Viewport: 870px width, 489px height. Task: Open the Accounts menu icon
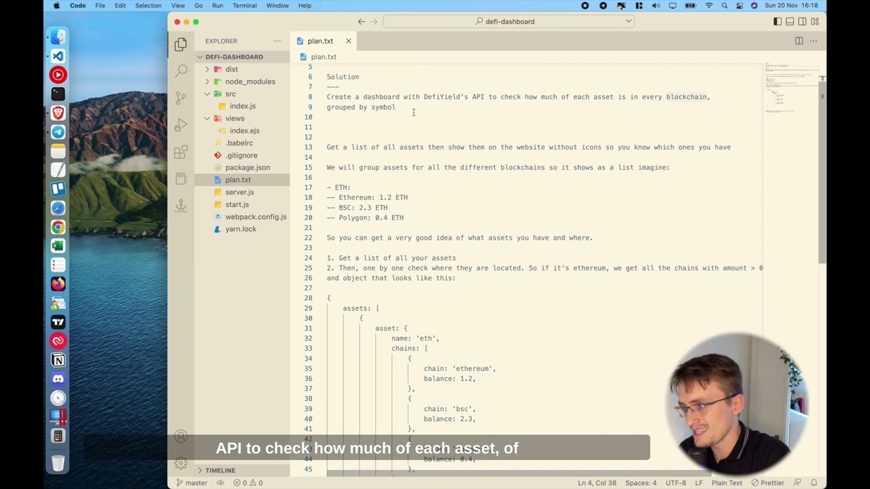coord(181,437)
